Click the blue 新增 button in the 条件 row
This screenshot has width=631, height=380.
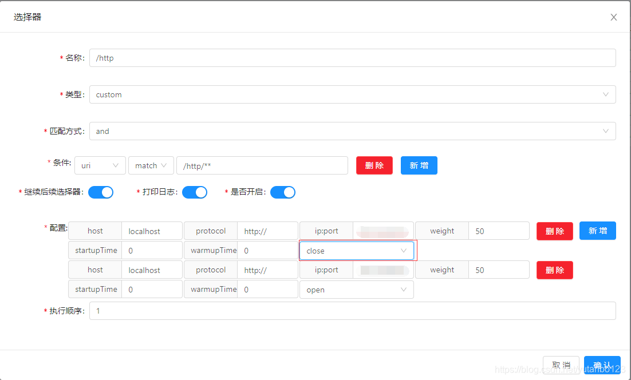click(419, 165)
